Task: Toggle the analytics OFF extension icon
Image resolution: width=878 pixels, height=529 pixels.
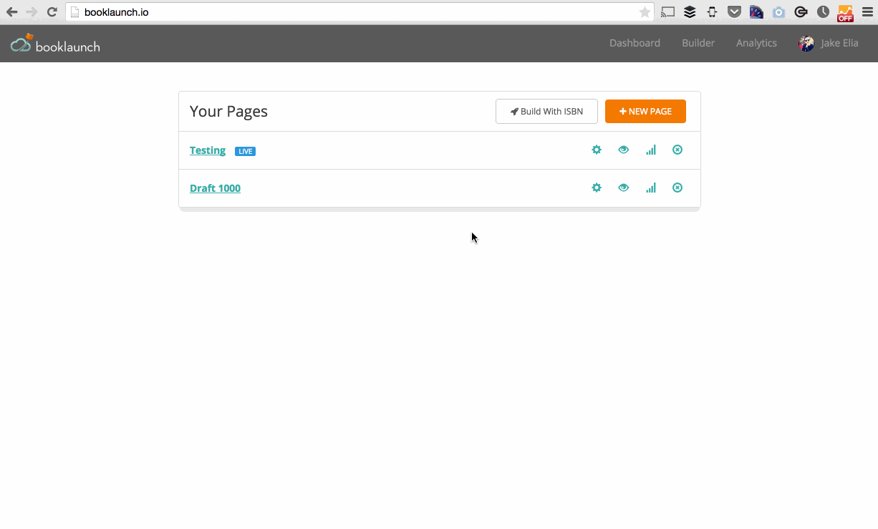Action: 846,13
